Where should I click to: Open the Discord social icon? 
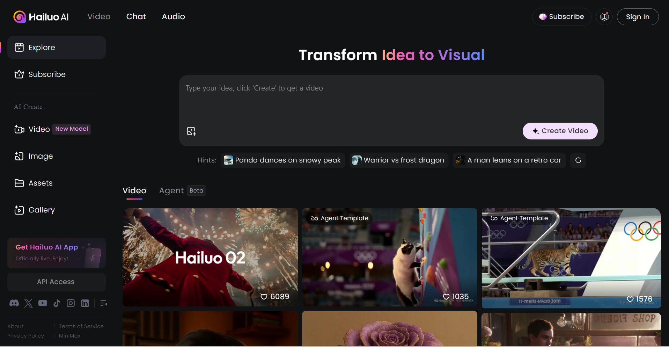click(x=14, y=303)
